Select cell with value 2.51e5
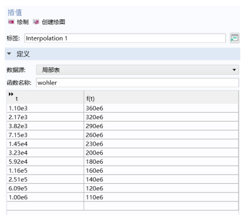 pyautogui.click(x=45, y=179)
